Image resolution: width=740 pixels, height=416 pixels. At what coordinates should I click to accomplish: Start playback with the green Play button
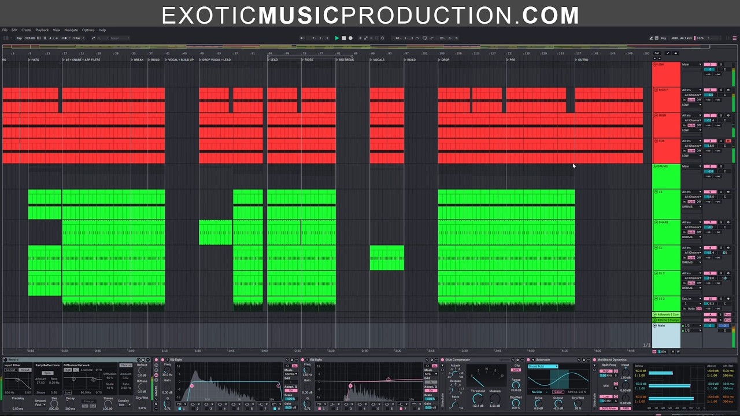[337, 38]
